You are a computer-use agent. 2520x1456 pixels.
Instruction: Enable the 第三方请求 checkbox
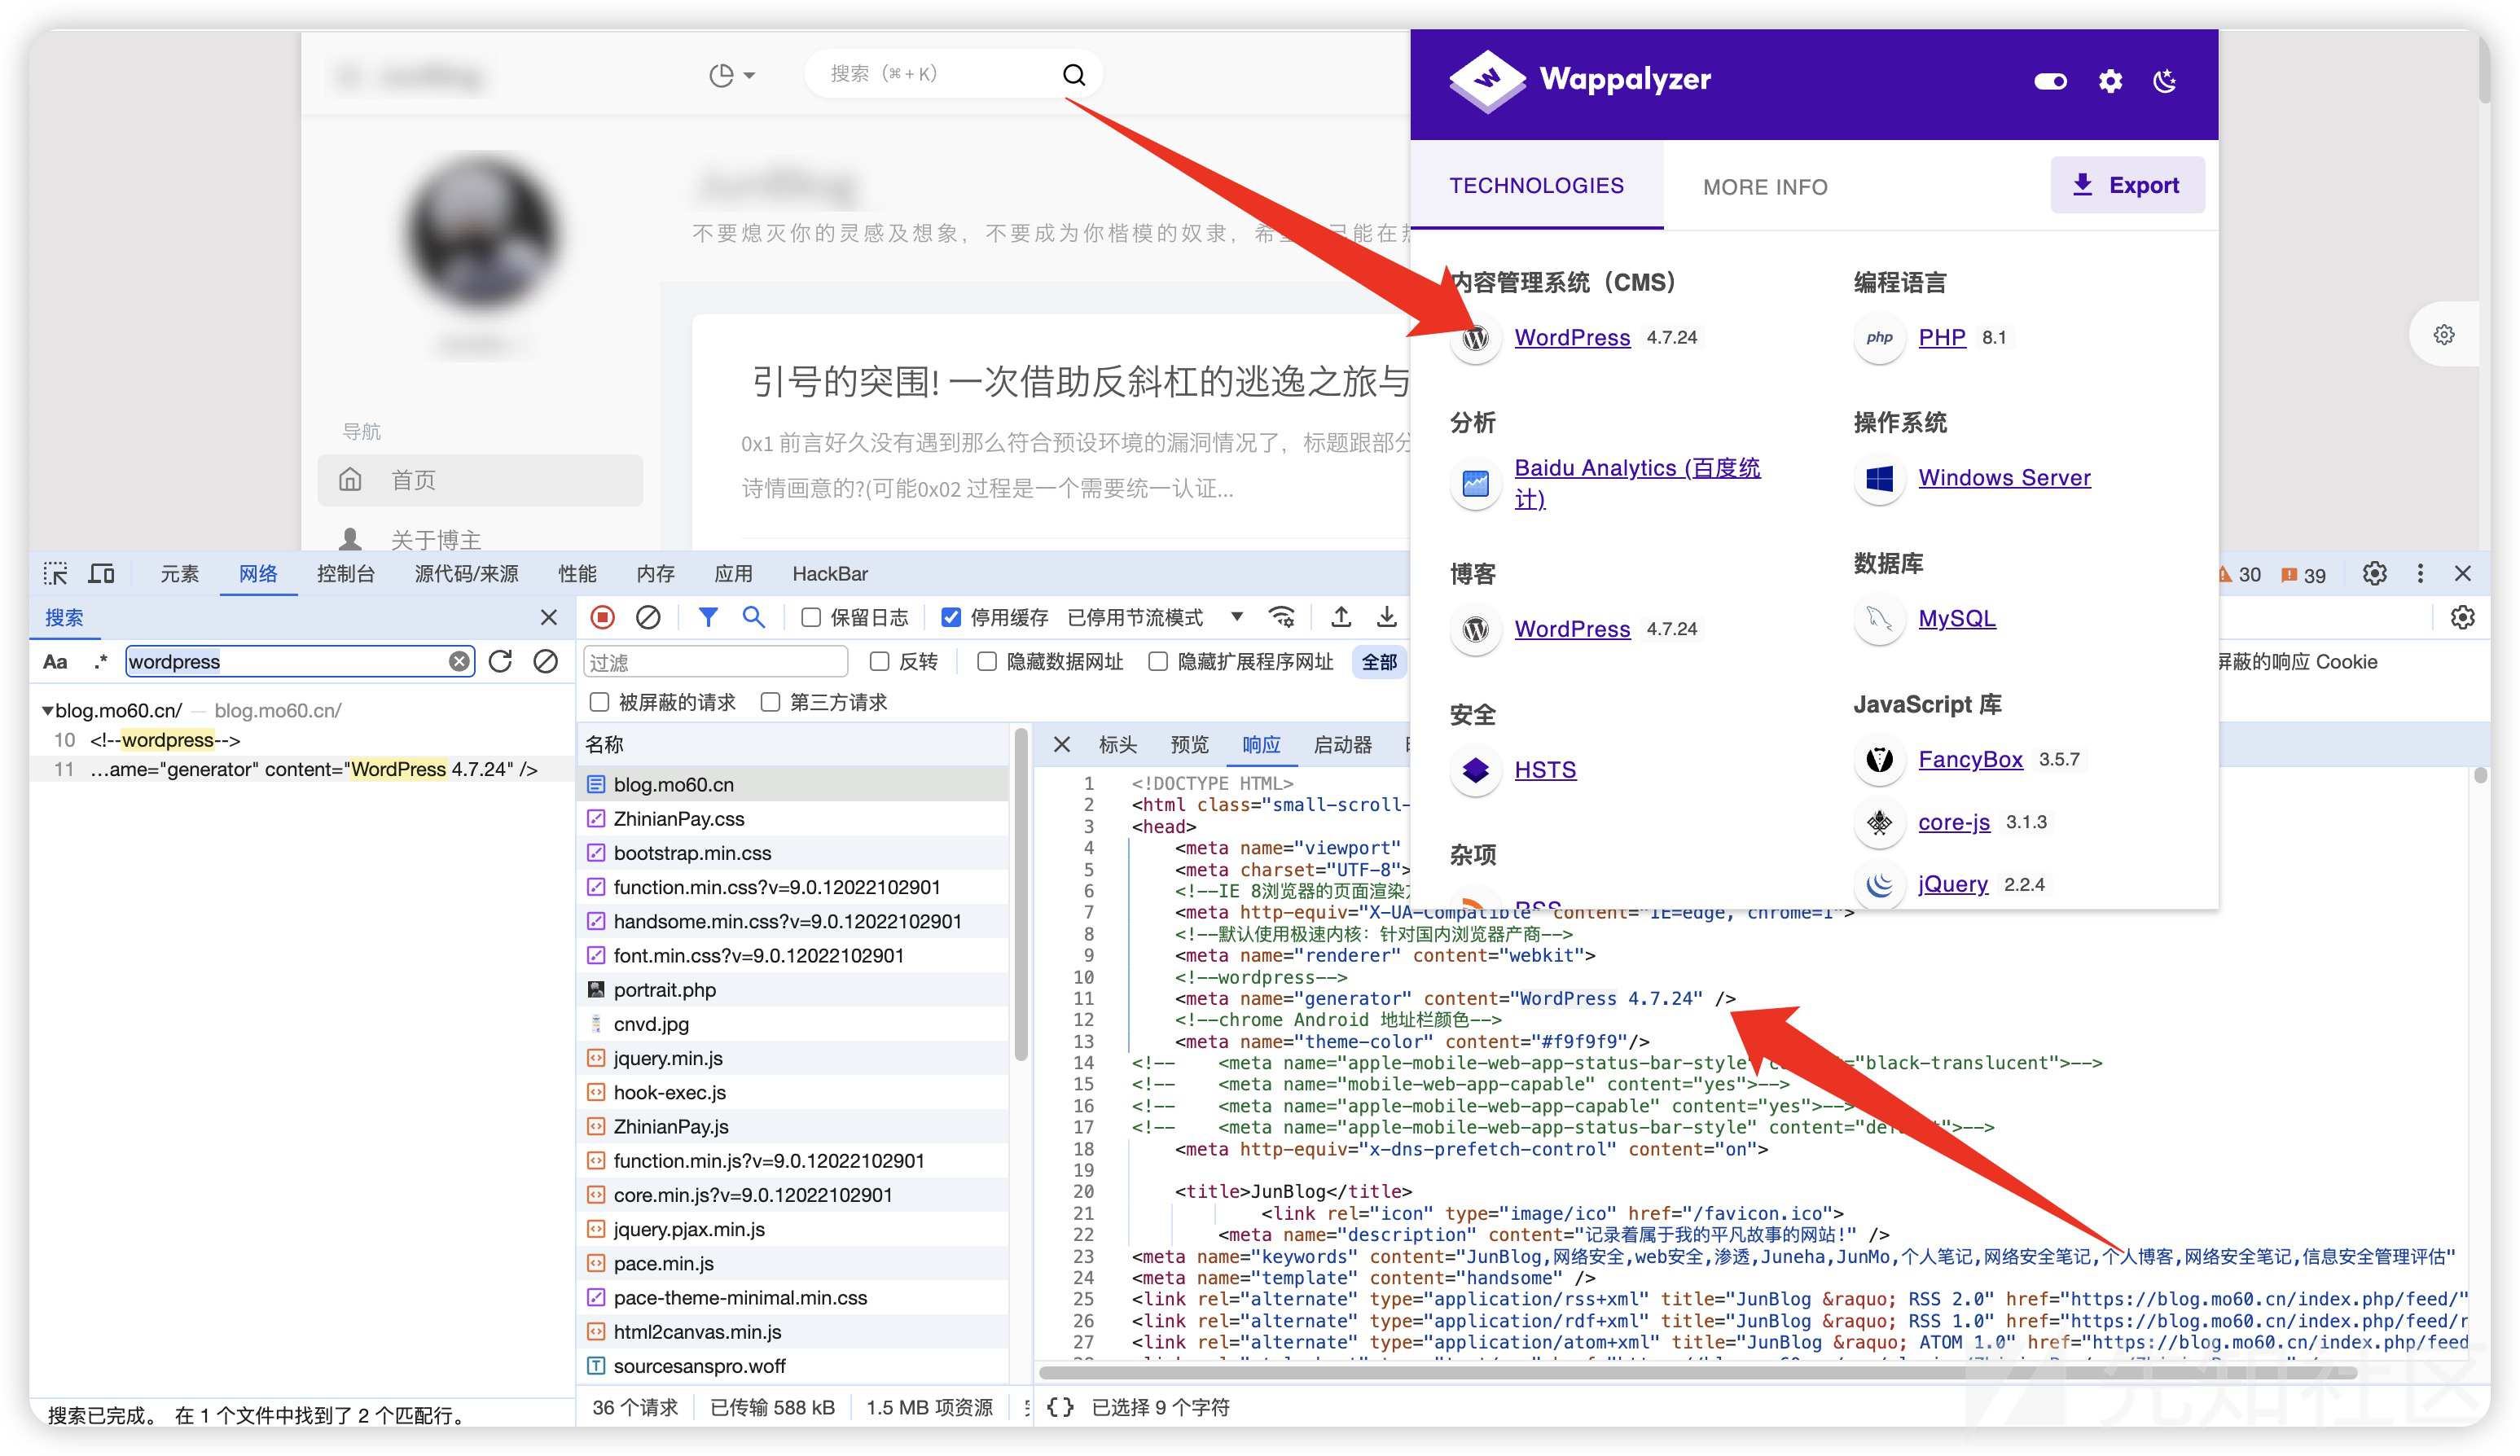coord(771,702)
